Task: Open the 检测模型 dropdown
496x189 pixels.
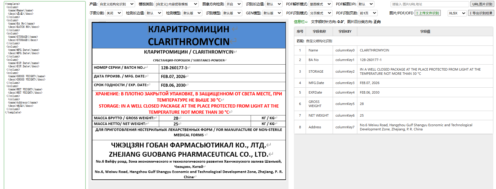Action: (192, 13)
